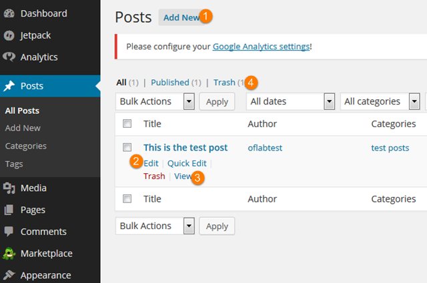
Task: Open Analytics via its sidebar icon
Action: [x=9, y=57]
